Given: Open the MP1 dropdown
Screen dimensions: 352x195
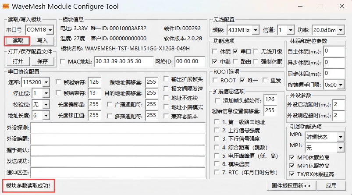Looking at the screenshot, I should [341, 148].
